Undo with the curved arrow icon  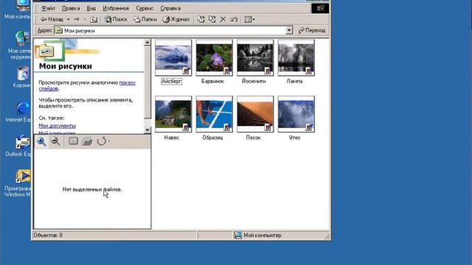pos(234,20)
